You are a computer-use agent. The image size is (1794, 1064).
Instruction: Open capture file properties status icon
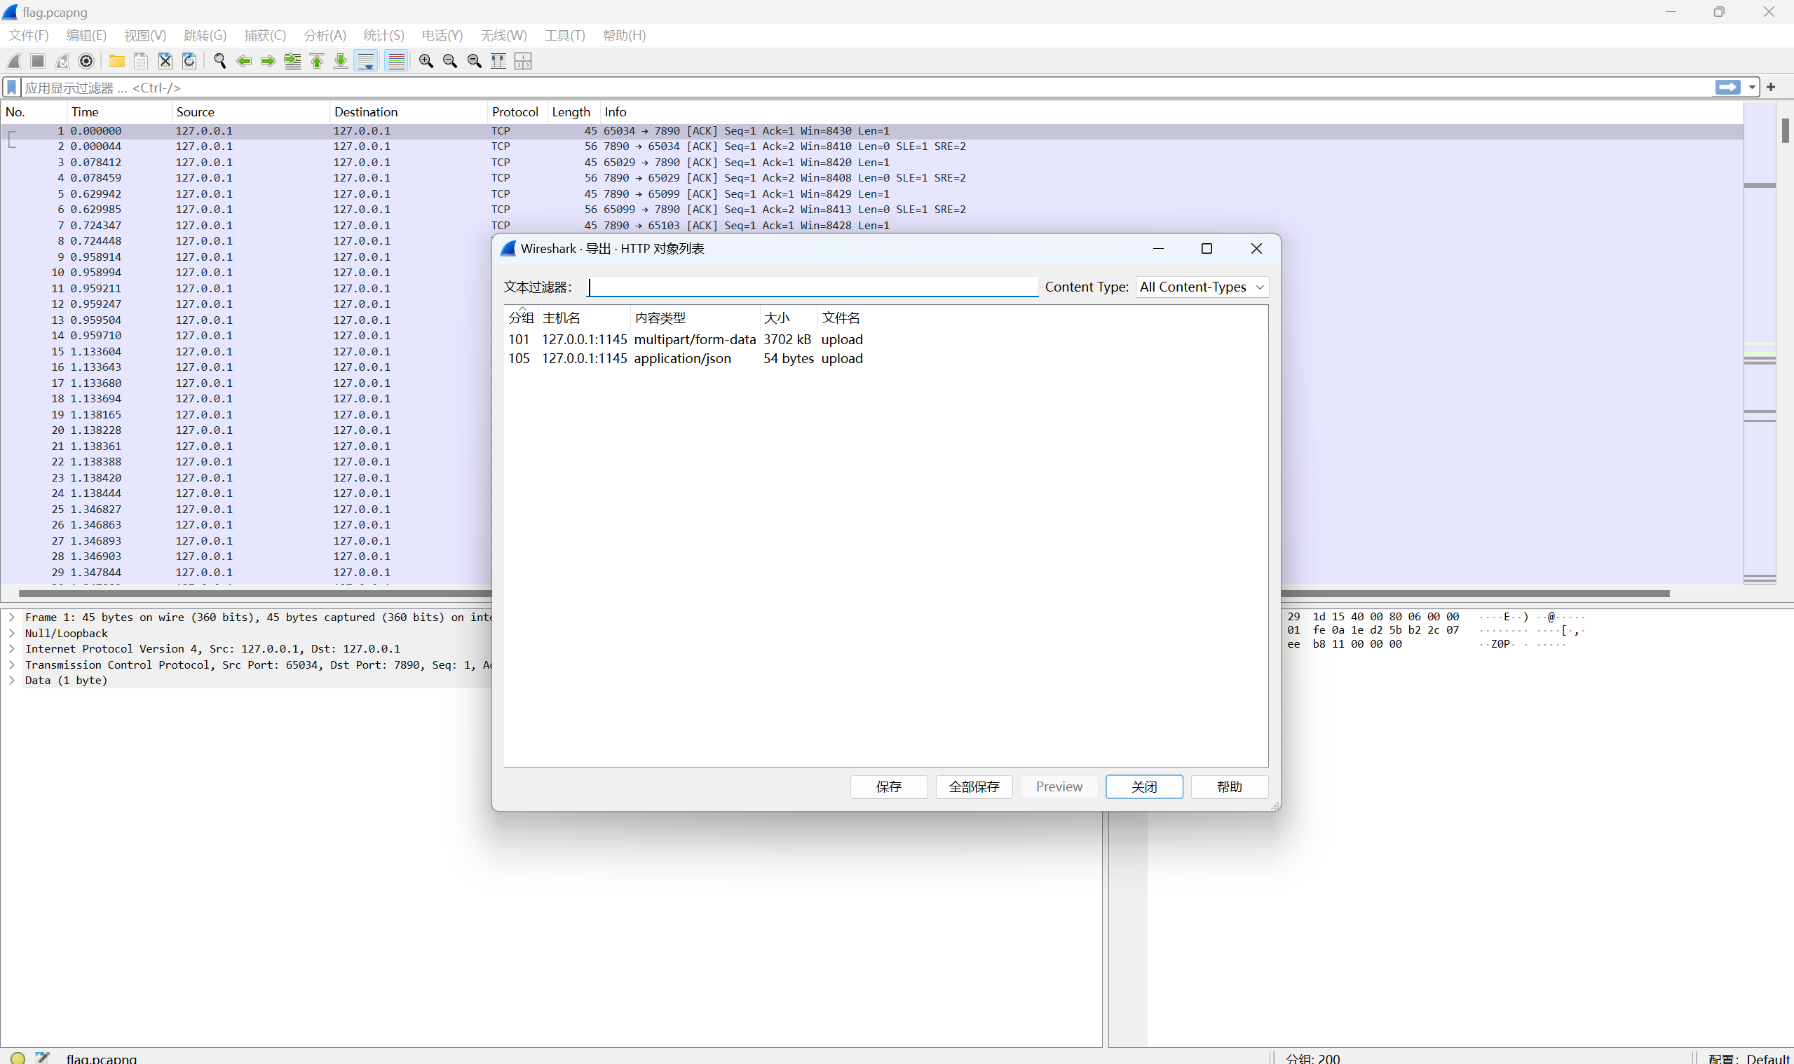[42, 1057]
